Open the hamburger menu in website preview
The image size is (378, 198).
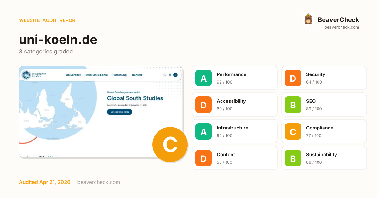pyautogui.click(x=175, y=75)
